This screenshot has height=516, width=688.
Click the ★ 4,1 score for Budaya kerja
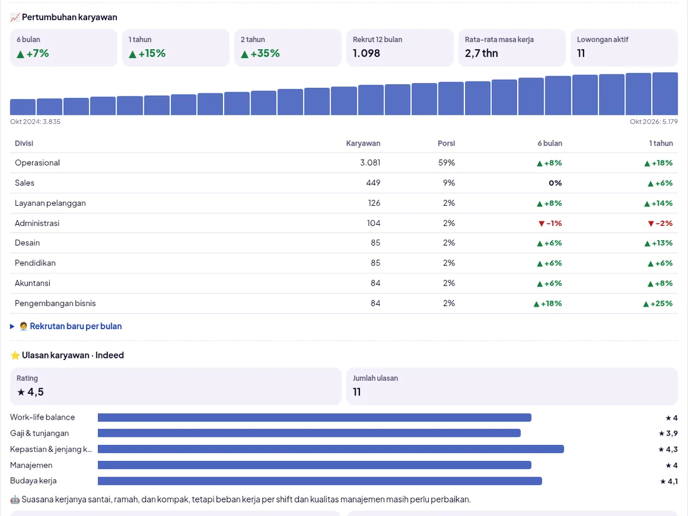click(x=669, y=481)
